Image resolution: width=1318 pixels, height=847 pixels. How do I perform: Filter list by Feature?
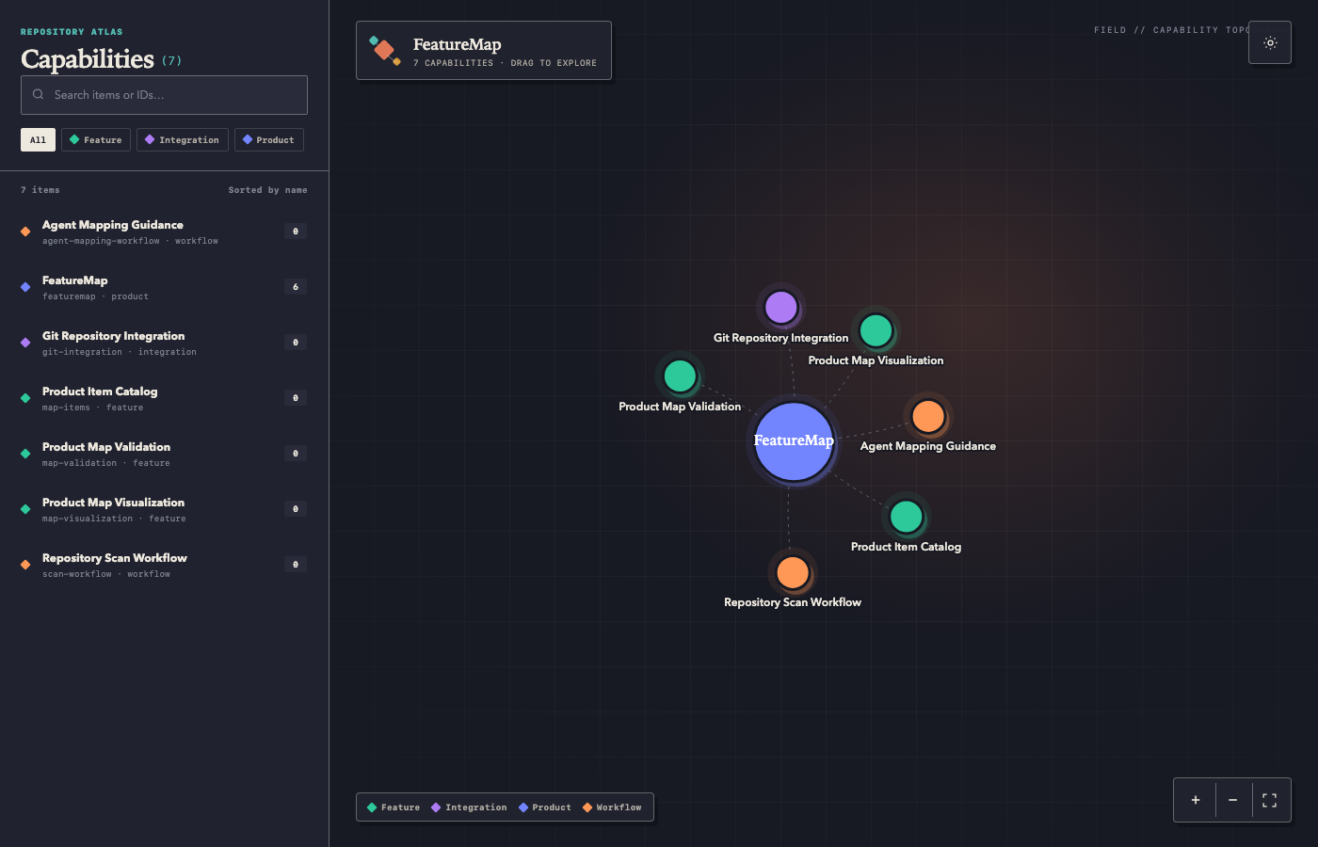coord(96,140)
